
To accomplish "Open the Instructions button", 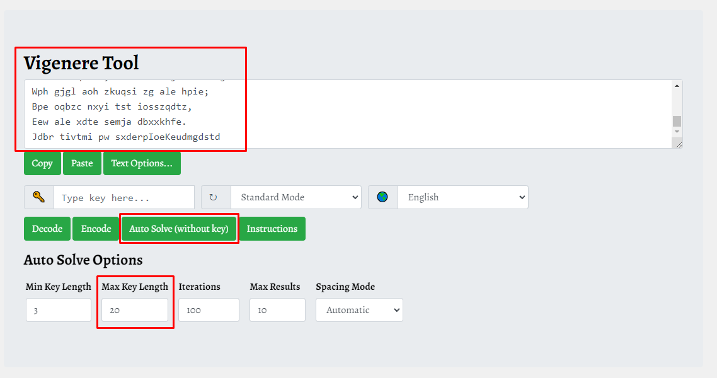I will (272, 229).
